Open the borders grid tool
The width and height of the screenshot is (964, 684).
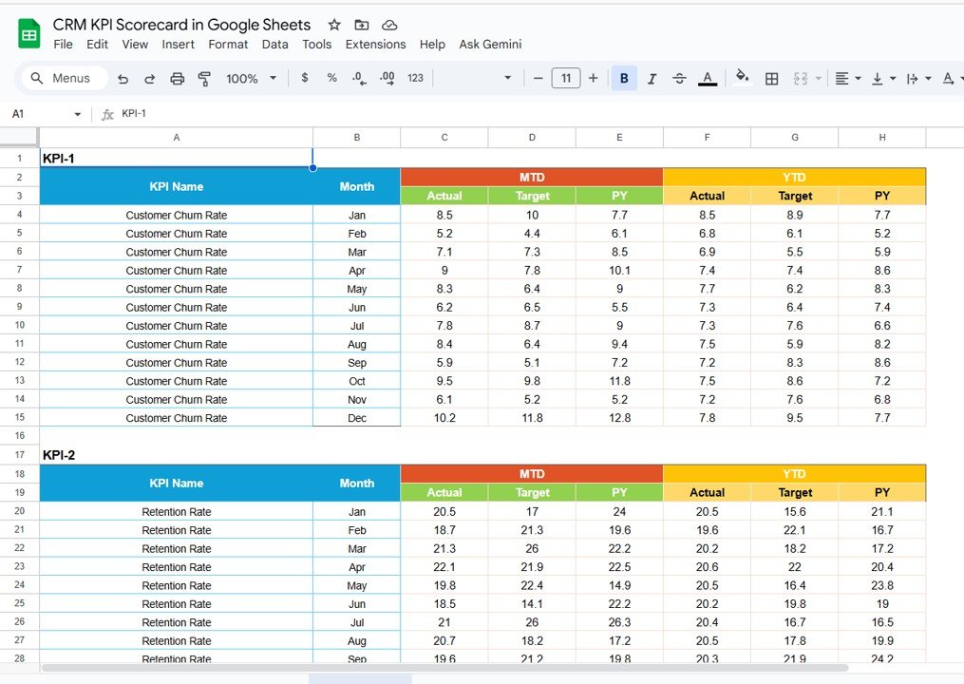(x=772, y=79)
